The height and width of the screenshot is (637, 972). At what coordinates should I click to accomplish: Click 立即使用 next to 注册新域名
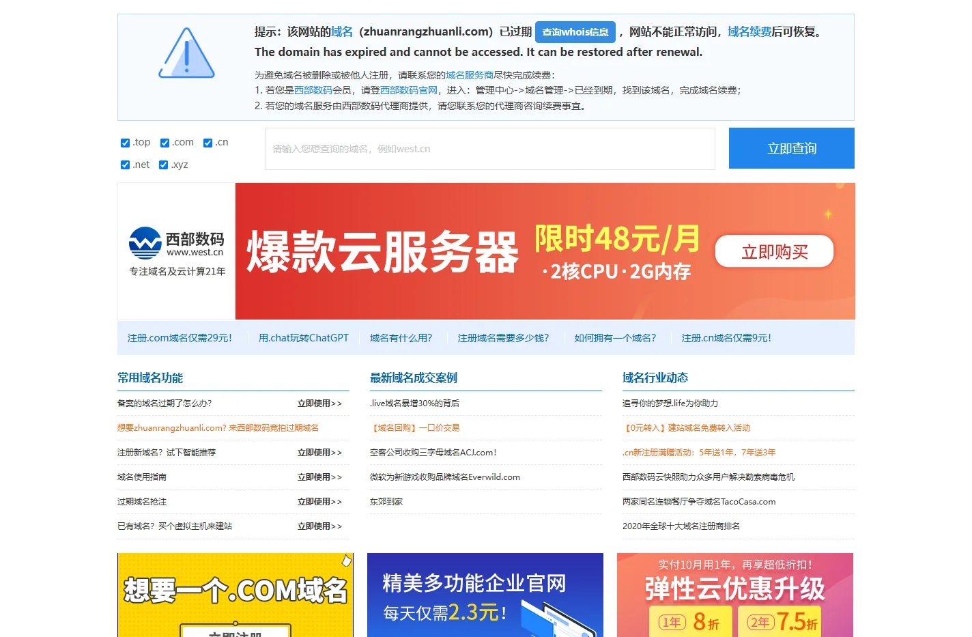(x=319, y=453)
